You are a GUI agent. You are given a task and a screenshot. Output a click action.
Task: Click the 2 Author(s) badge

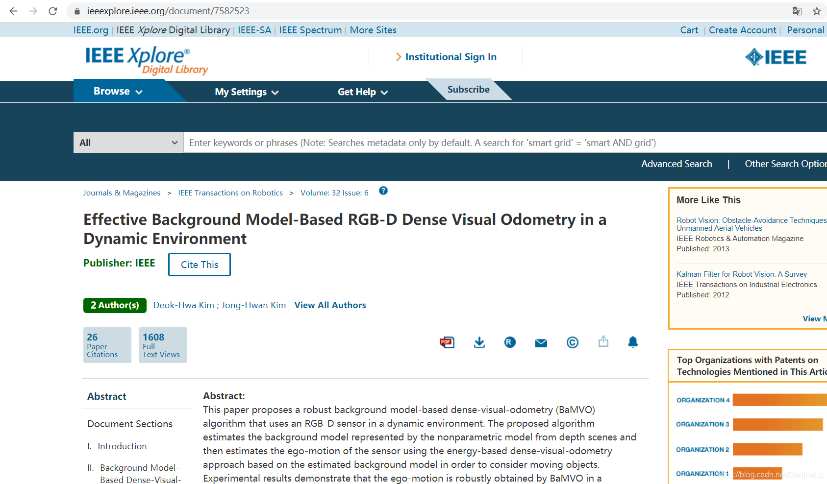pyautogui.click(x=115, y=305)
